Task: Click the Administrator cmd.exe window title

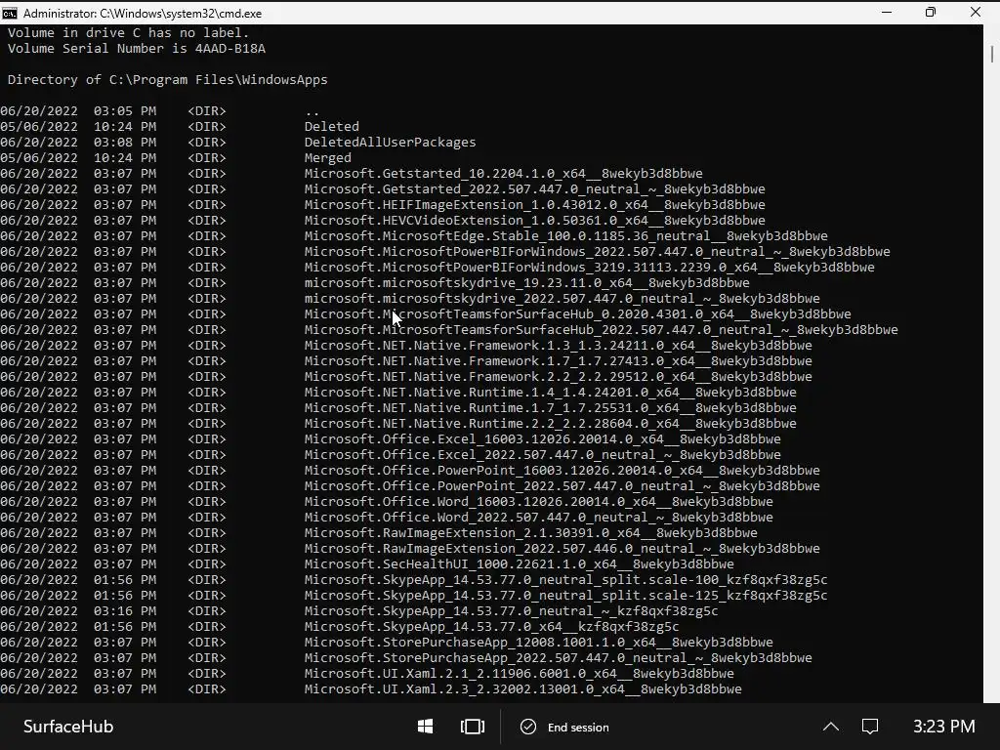Action: (x=143, y=14)
